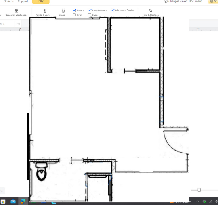Enable the Grid checkbox
Viewport: 218px width, 218px height.
point(74,15)
